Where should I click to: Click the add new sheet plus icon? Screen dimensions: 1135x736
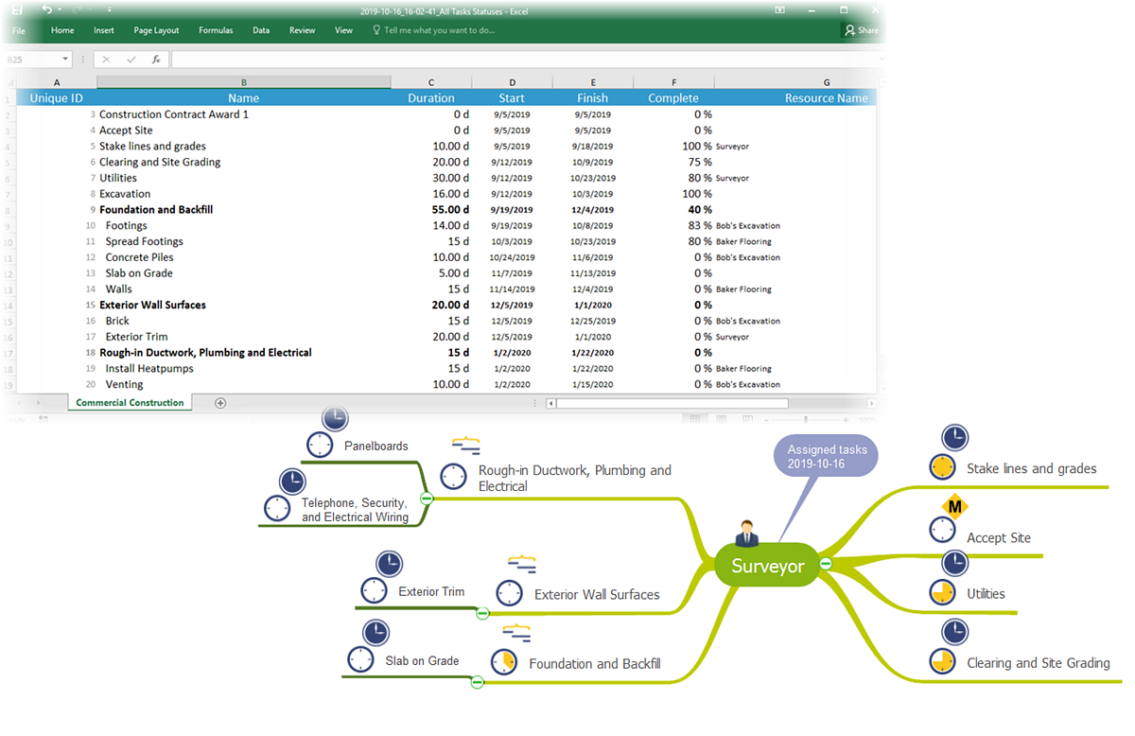click(x=220, y=403)
